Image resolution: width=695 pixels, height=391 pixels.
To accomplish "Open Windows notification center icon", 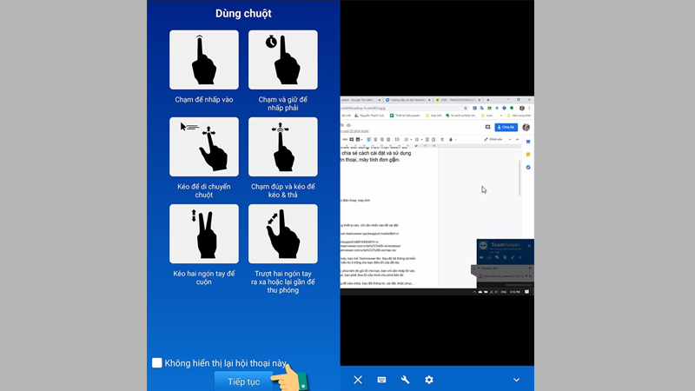I will pyautogui.click(x=526, y=292).
